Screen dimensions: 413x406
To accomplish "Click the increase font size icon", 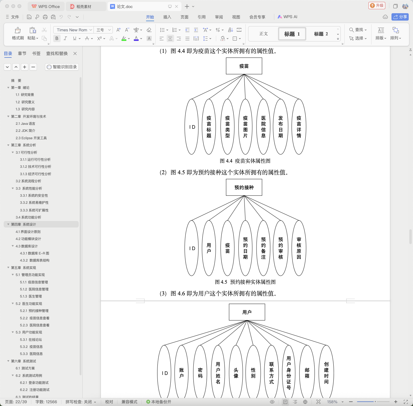I will [119, 30].
